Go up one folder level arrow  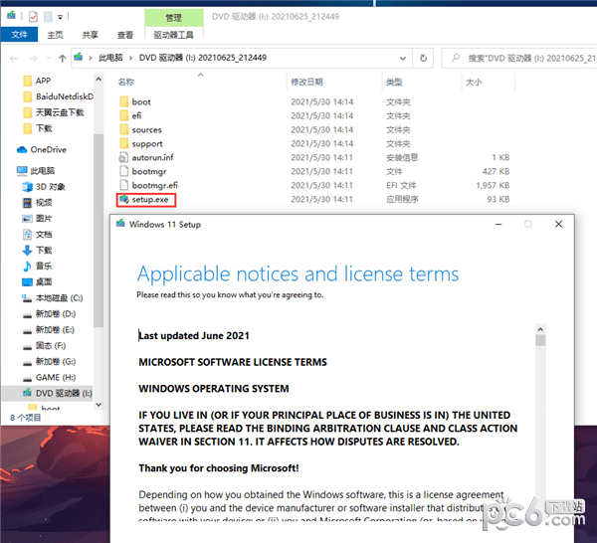click(62, 59)
